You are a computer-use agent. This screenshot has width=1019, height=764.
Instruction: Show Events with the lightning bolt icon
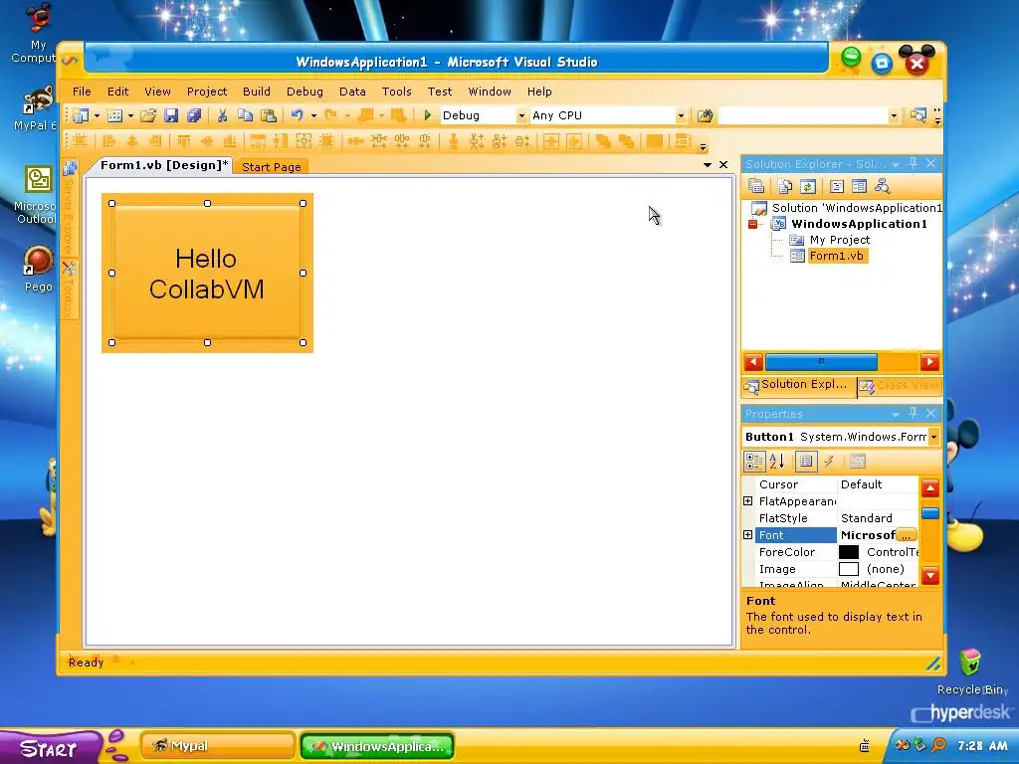pos(829,462)
